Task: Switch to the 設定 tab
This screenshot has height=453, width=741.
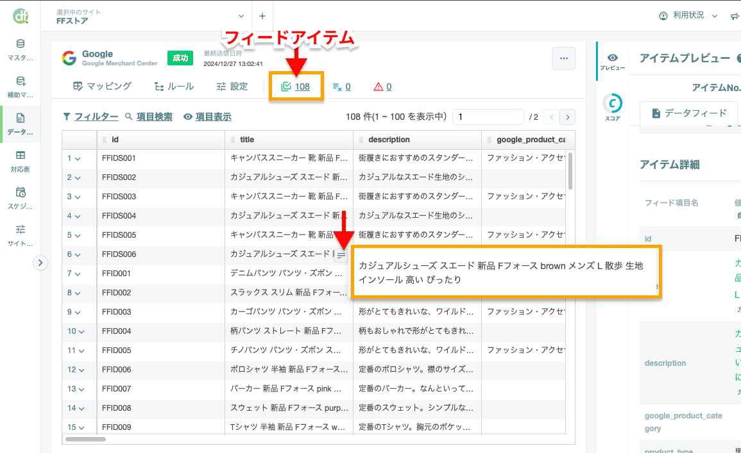Action: [232, 86]
